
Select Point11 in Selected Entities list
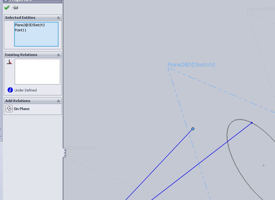(x=20, y=30)
